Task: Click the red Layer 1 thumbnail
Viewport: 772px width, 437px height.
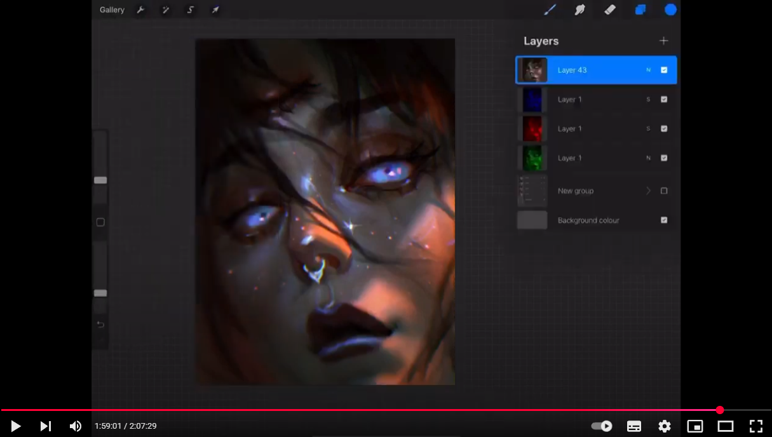Action: click(x=532, y=128)
